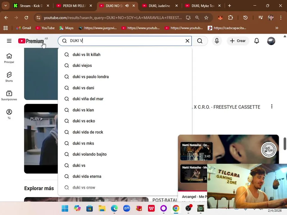Image resolution: width=287 pixels, height=215 pixels.
Task: Go back in browser
Action: [6, 18]
